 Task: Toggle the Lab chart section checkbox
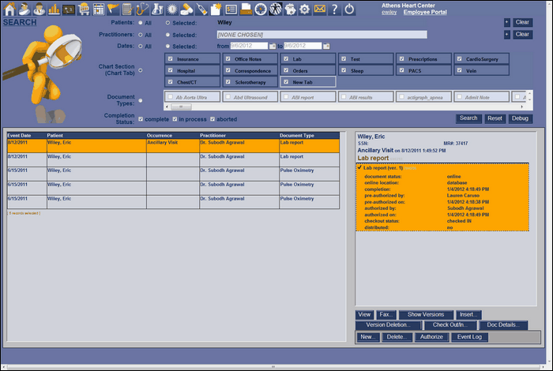286,59
